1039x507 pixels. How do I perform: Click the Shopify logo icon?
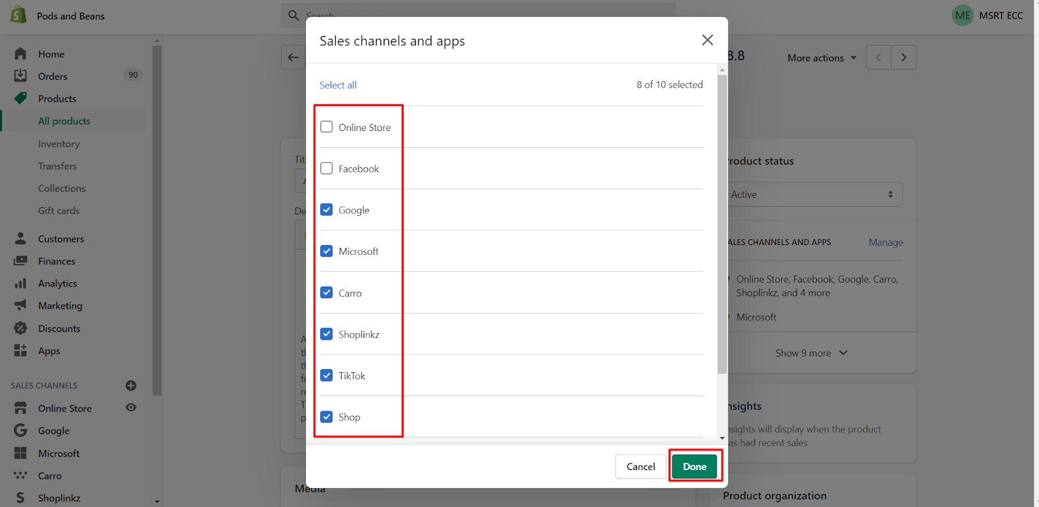coord(19,15)
